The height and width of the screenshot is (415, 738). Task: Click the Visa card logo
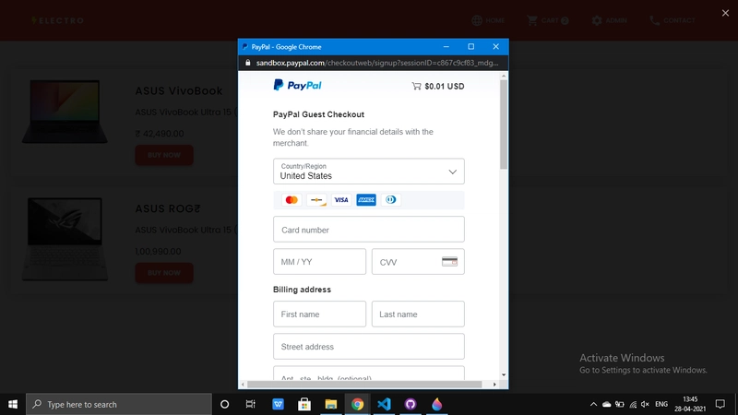pos(341,200)
